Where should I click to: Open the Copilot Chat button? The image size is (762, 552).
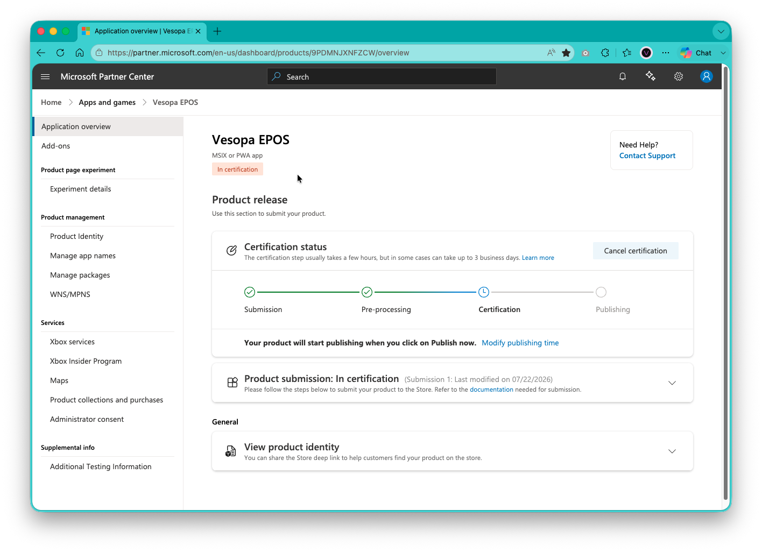696,53
